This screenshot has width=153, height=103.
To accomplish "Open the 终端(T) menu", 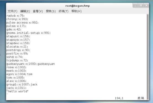I will point(64,11).
